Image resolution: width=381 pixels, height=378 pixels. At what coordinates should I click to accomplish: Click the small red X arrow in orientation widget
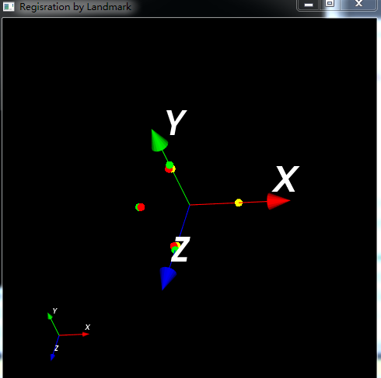pos(86,335)
